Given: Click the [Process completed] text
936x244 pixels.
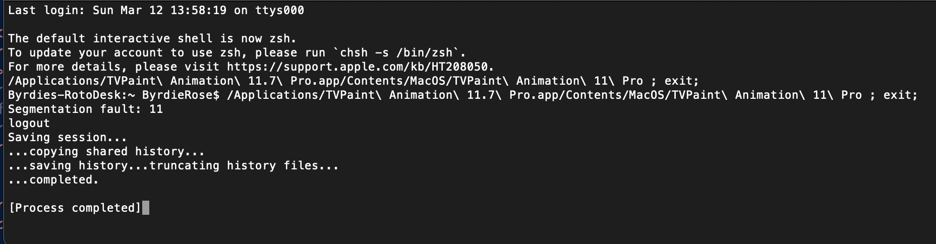Looking at the screenshot, I should 75,208.
